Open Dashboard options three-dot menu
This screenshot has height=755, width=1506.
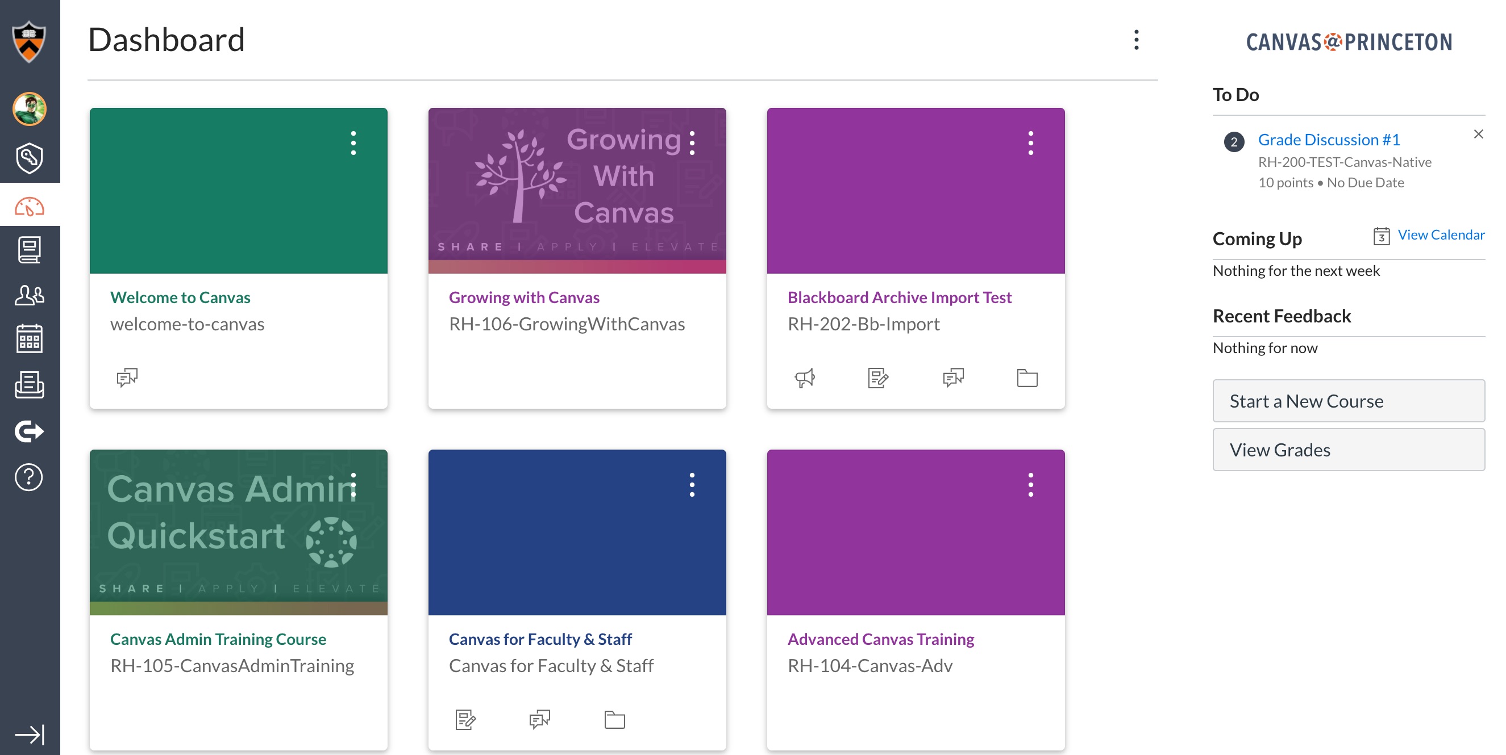tap(1136, 40)
